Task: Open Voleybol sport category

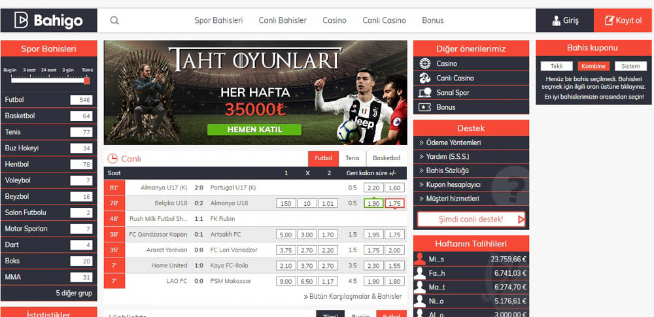Action: tap(49, 180)
